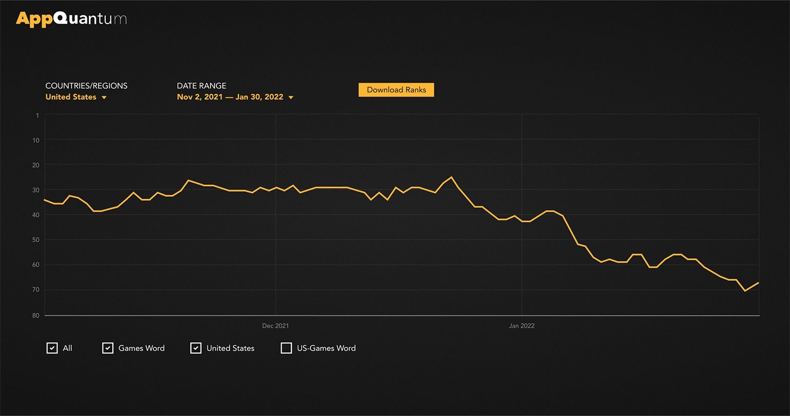This screenshot has height=416, width=790.
Task: Click the COUNTRIES/REGIONS heading
Action: coord(86,86)
